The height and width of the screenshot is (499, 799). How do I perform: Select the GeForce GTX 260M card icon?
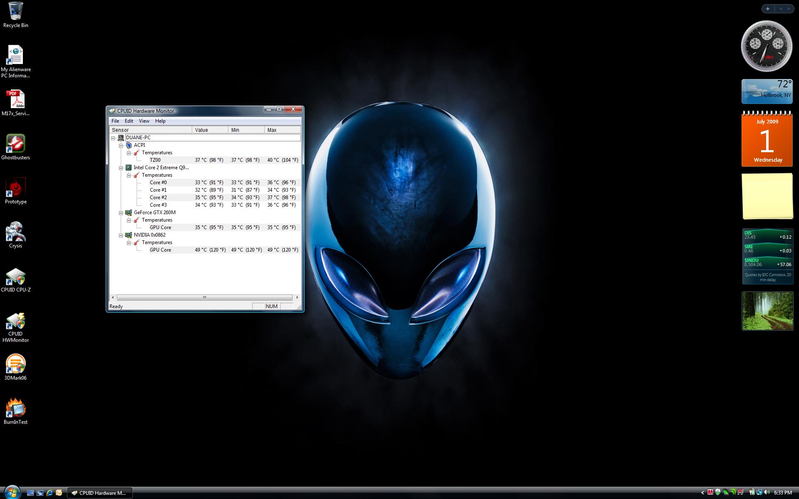[129, 212]
